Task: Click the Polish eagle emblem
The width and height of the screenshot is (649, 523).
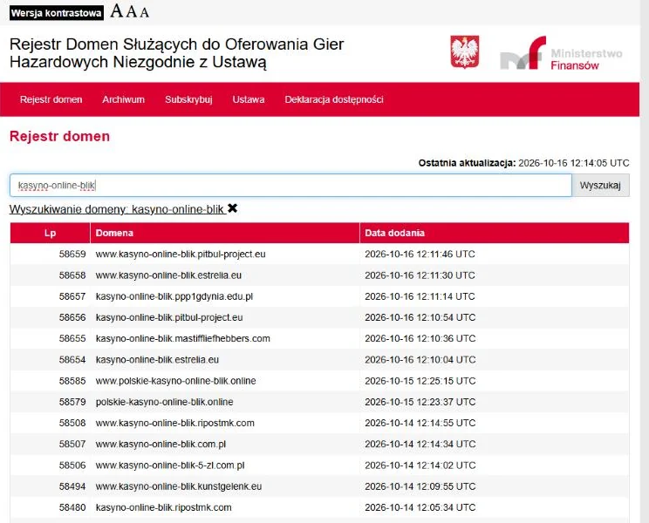Action: click(465, 51)
